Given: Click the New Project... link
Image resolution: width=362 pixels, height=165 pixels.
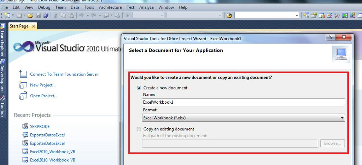Looking at the screenshot, I should coord(43,85).
